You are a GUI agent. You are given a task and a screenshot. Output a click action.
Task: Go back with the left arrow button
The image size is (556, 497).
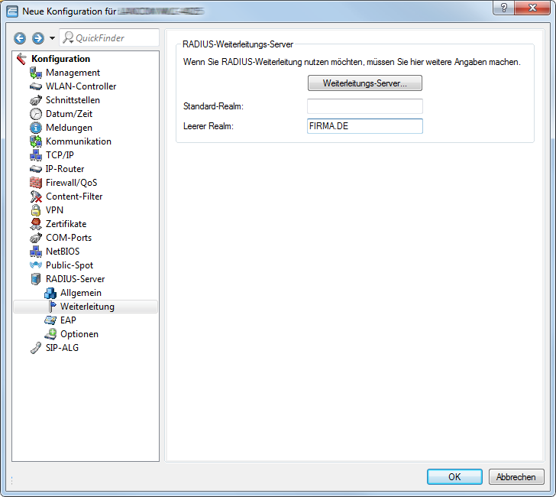tap(20, 38)
